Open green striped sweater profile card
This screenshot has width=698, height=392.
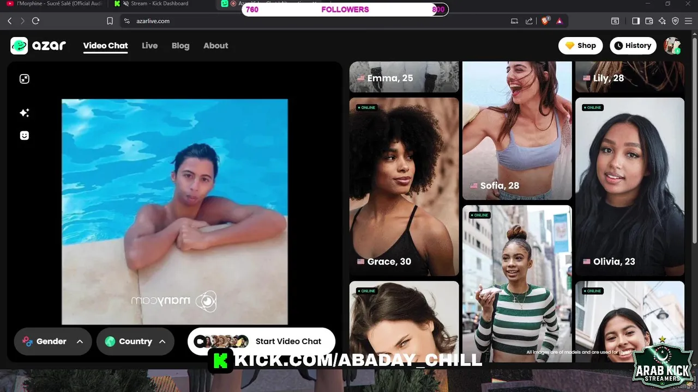(517, 284)
